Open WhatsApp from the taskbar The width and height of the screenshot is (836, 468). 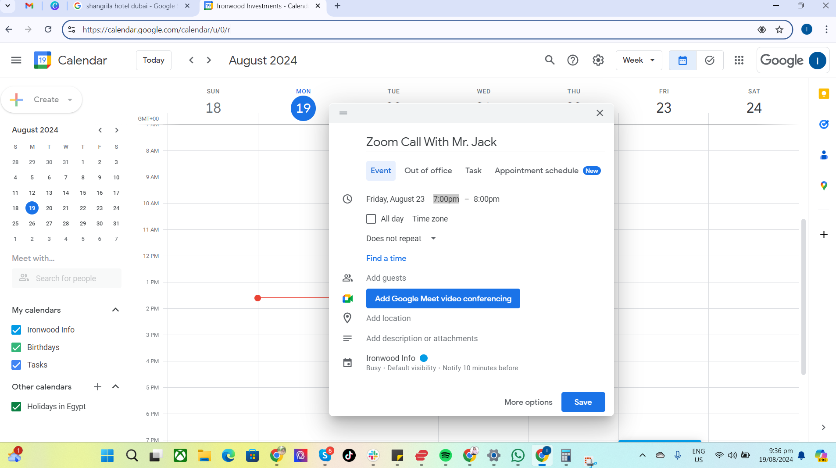pyautogui.click(x=518, y=456)
